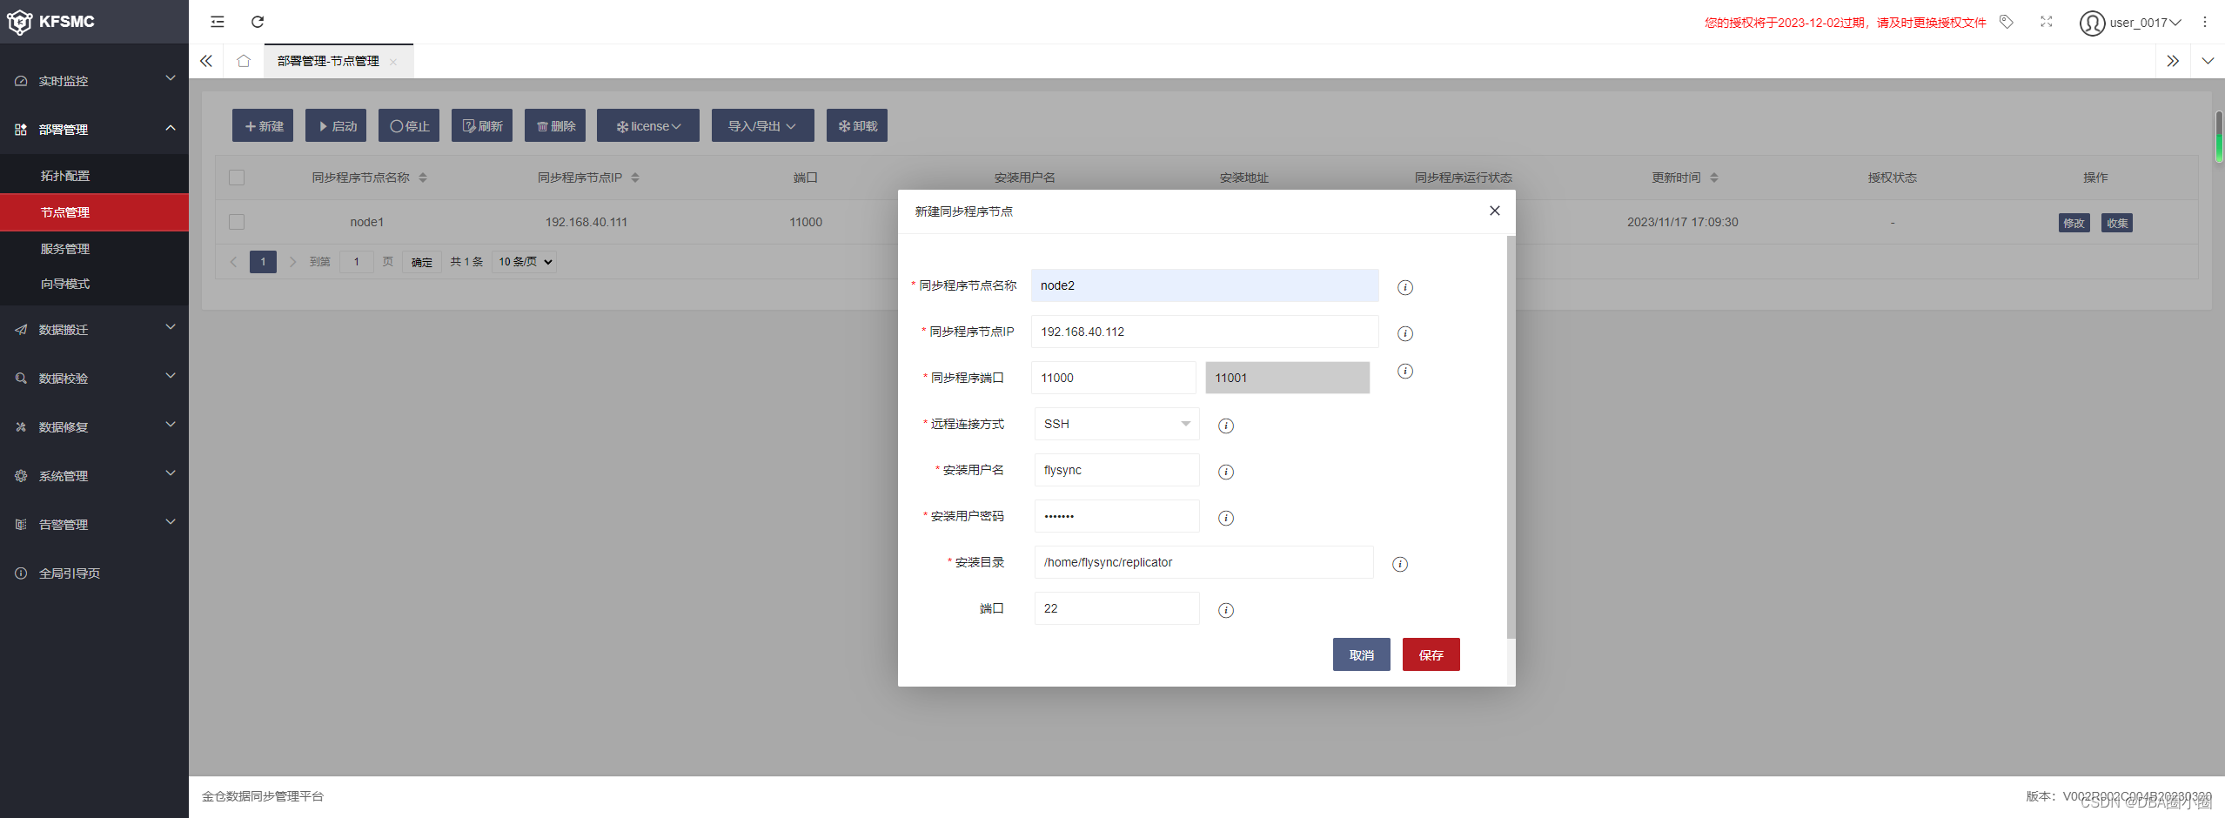The image size is (2225, 818).
Task: Open the license dropdown button
Action: pyautogui.click(x=648, y=125)
